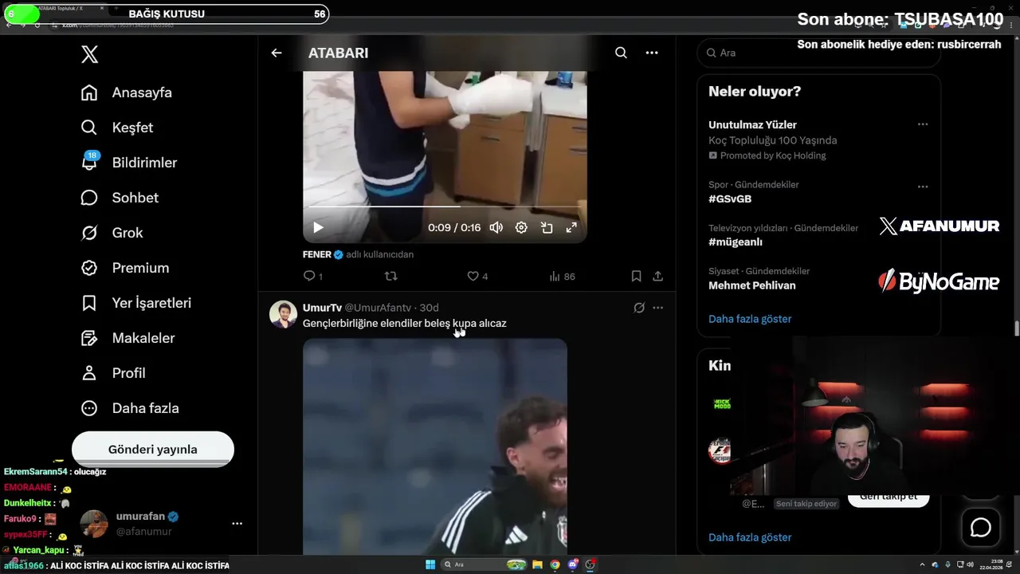Mute video with speaker icon
The width and height of the screenshot is (1020, 574).
click(496, 227)
